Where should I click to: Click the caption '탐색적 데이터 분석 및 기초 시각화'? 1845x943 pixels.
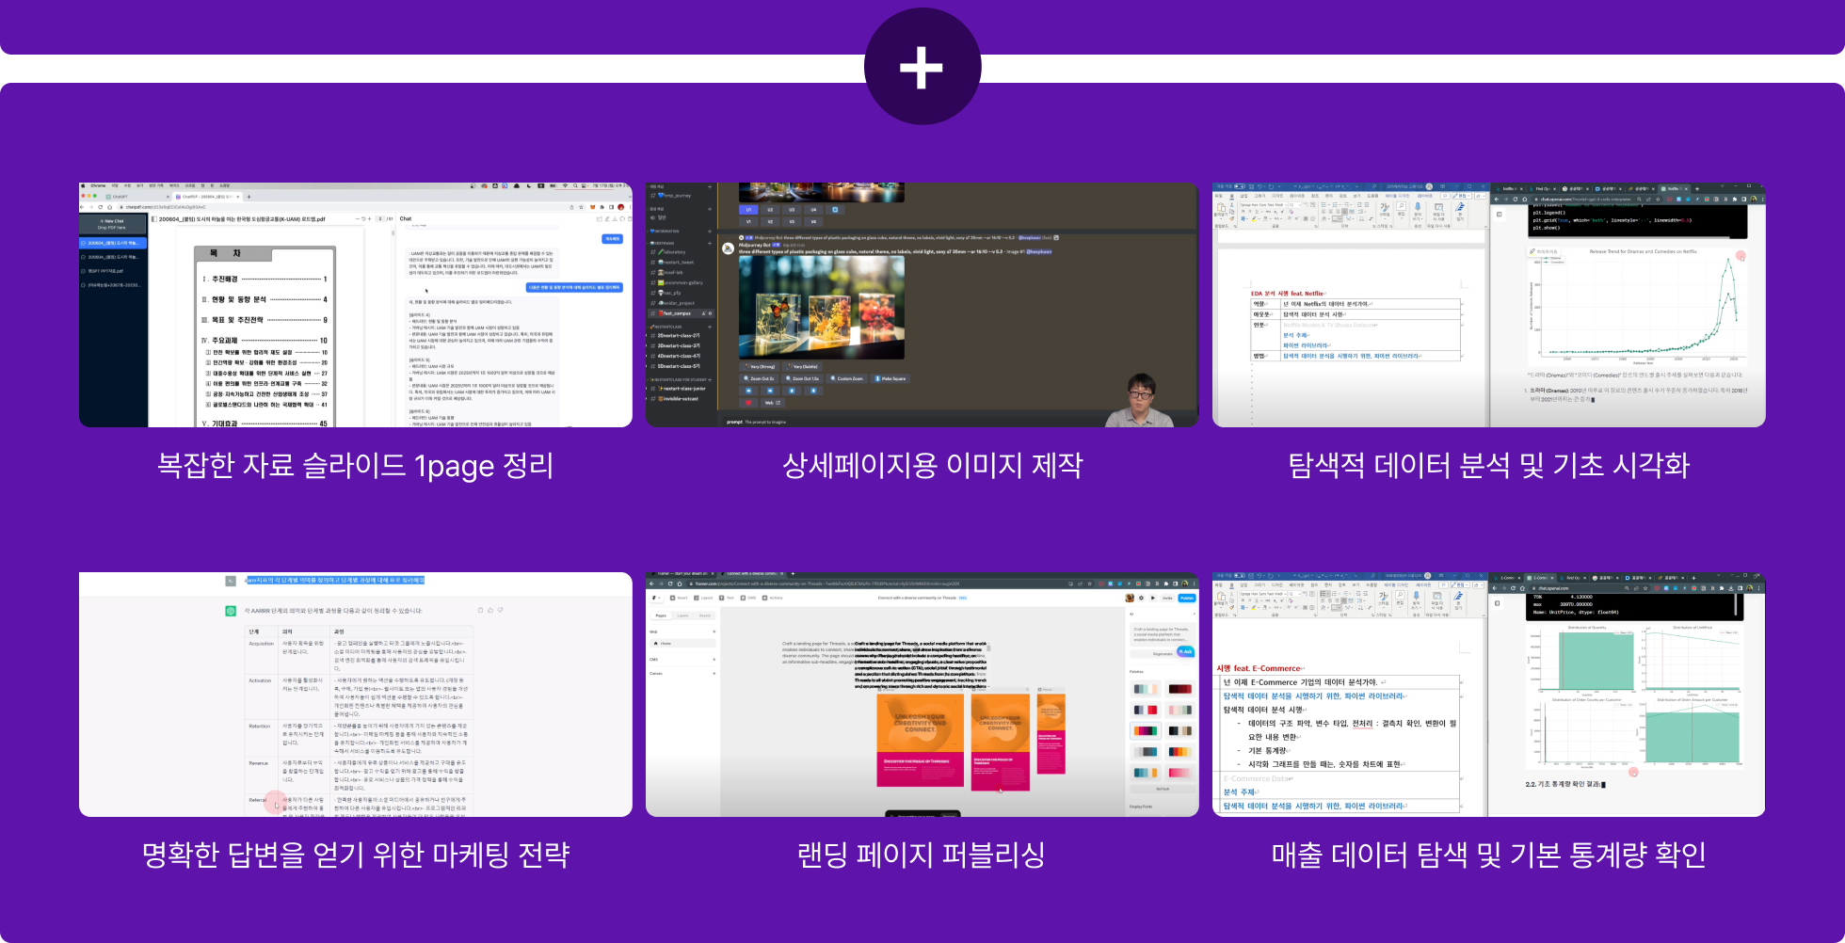point(1489,465)
